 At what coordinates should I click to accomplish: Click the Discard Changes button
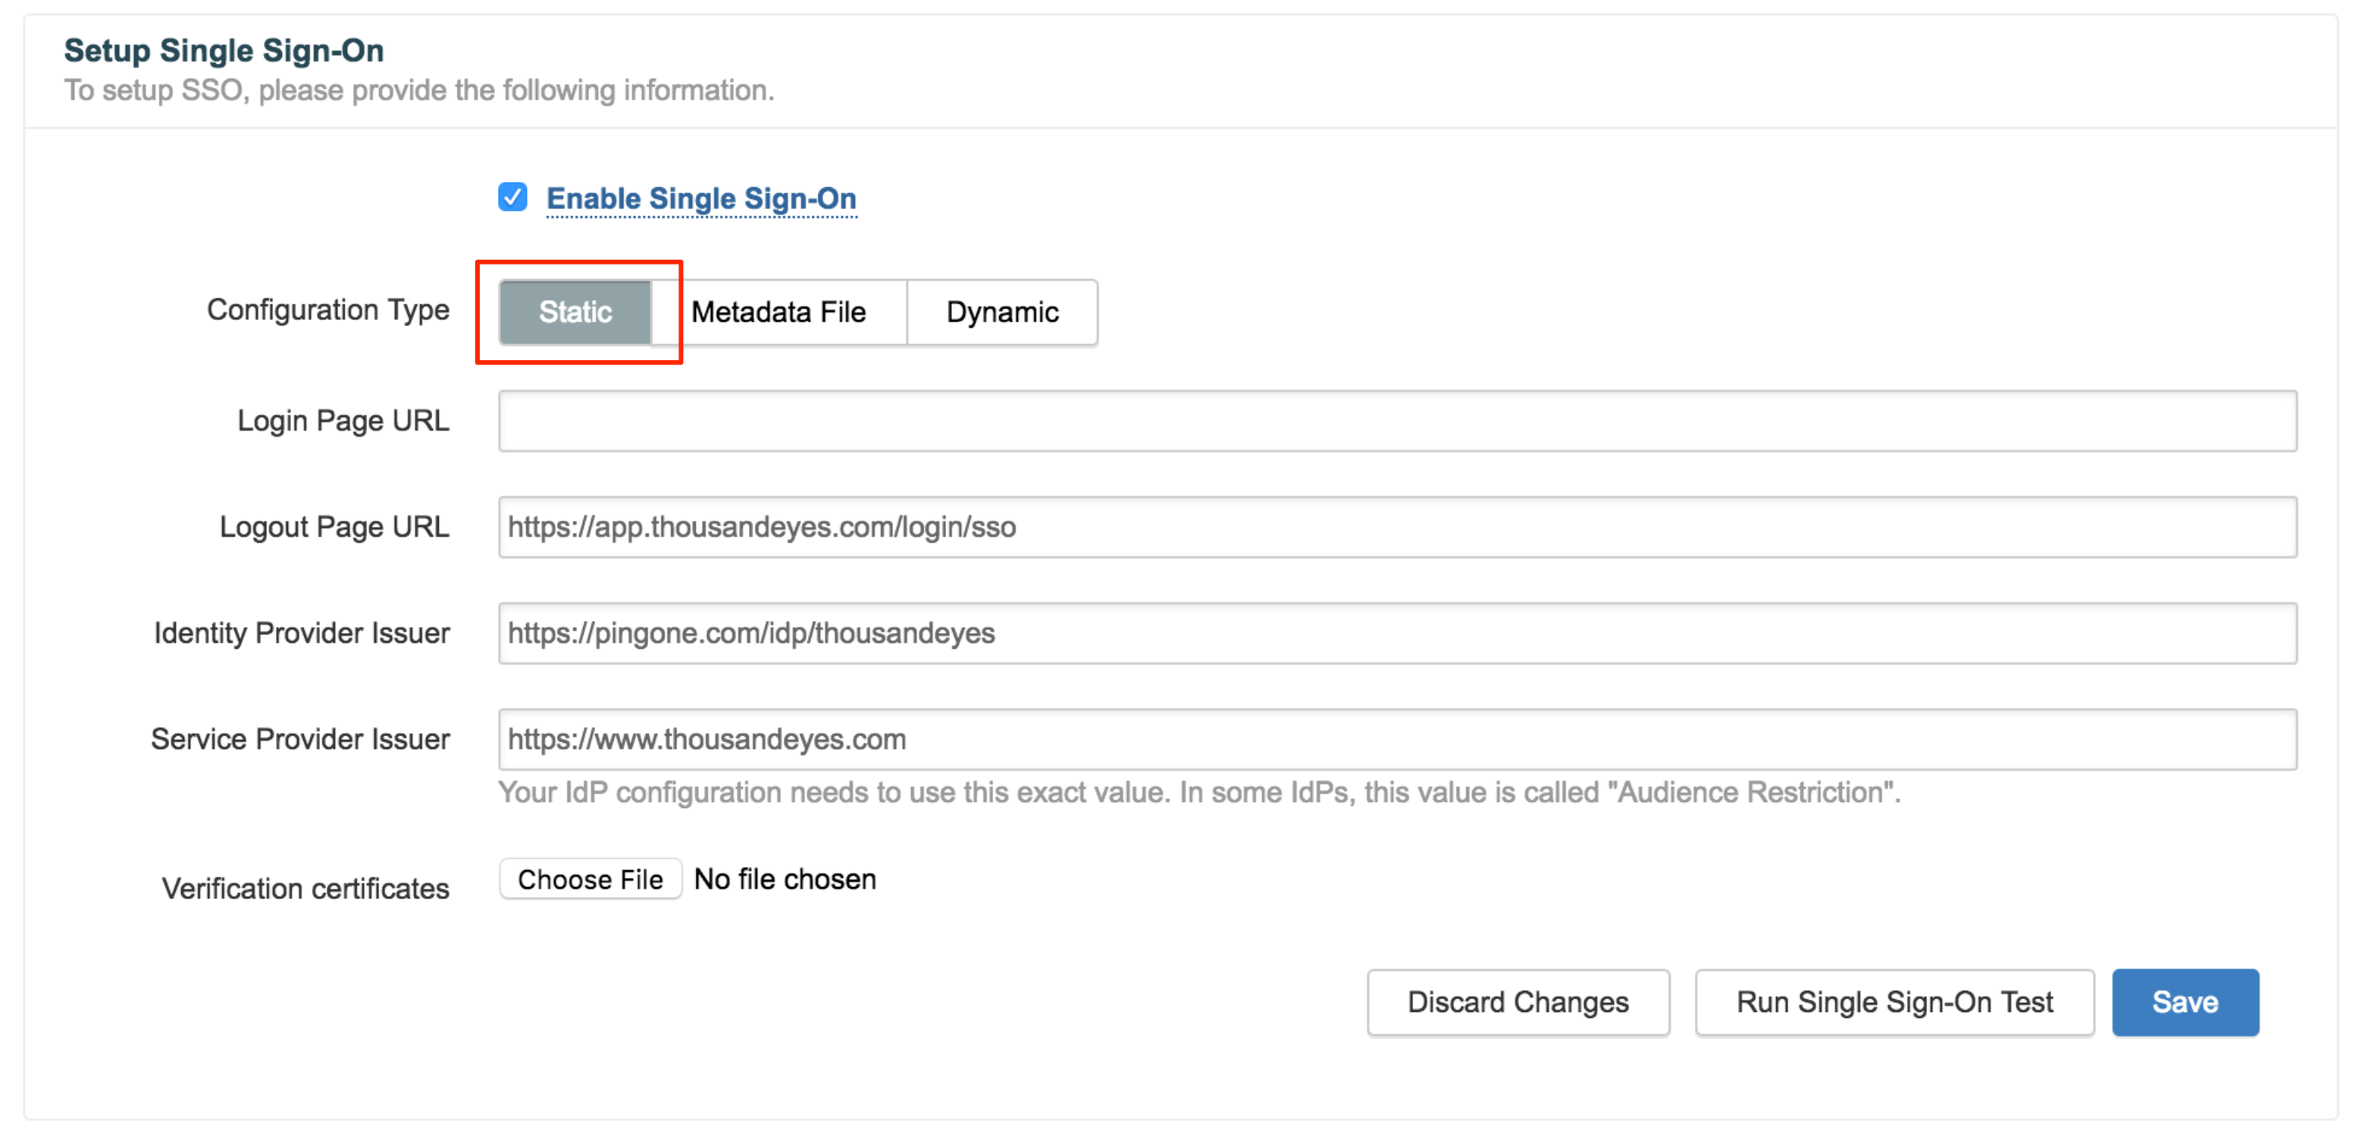coord(1518,1003)
